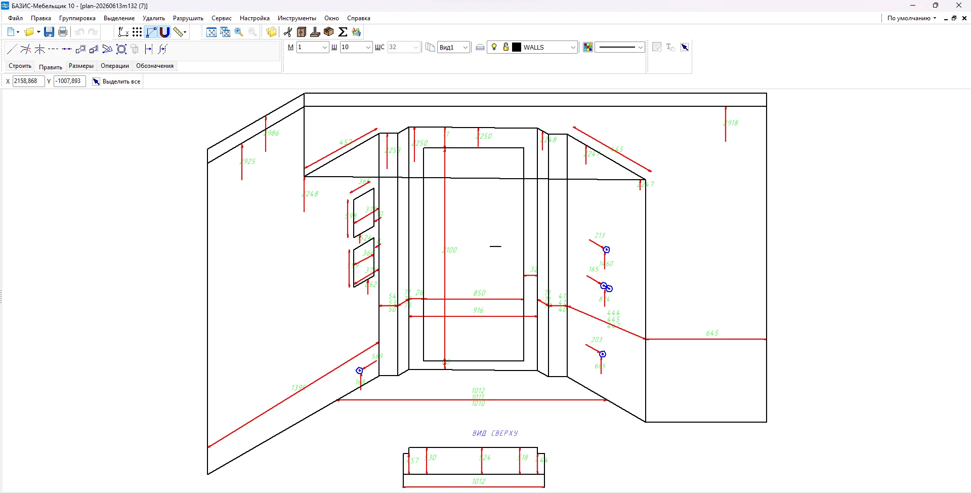Screen dimensions: 971x493
Task: Create a new document with the New icon
Action: point(11,32)
